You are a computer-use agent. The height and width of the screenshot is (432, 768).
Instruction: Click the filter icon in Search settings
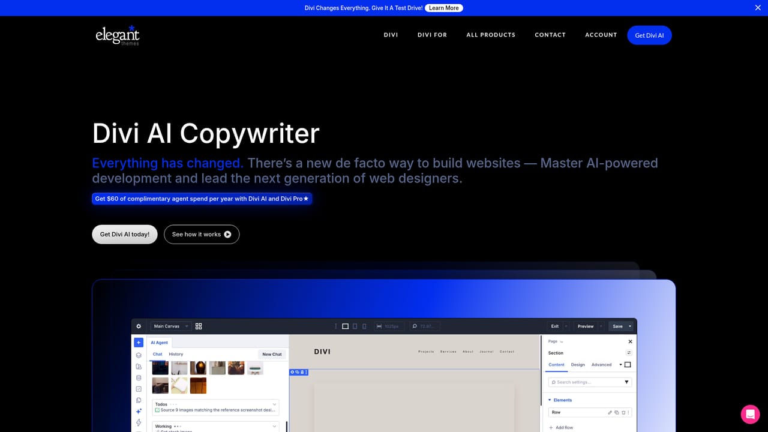pos(626,382)
